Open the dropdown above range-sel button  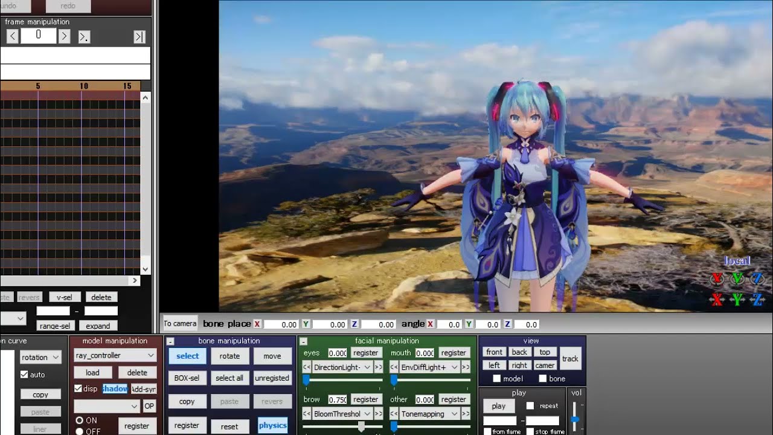(13, 318)
